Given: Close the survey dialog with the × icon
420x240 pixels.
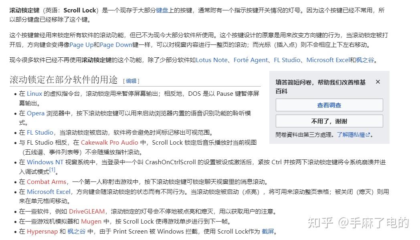Looking at the screenshot, I should tap(378, 82).
